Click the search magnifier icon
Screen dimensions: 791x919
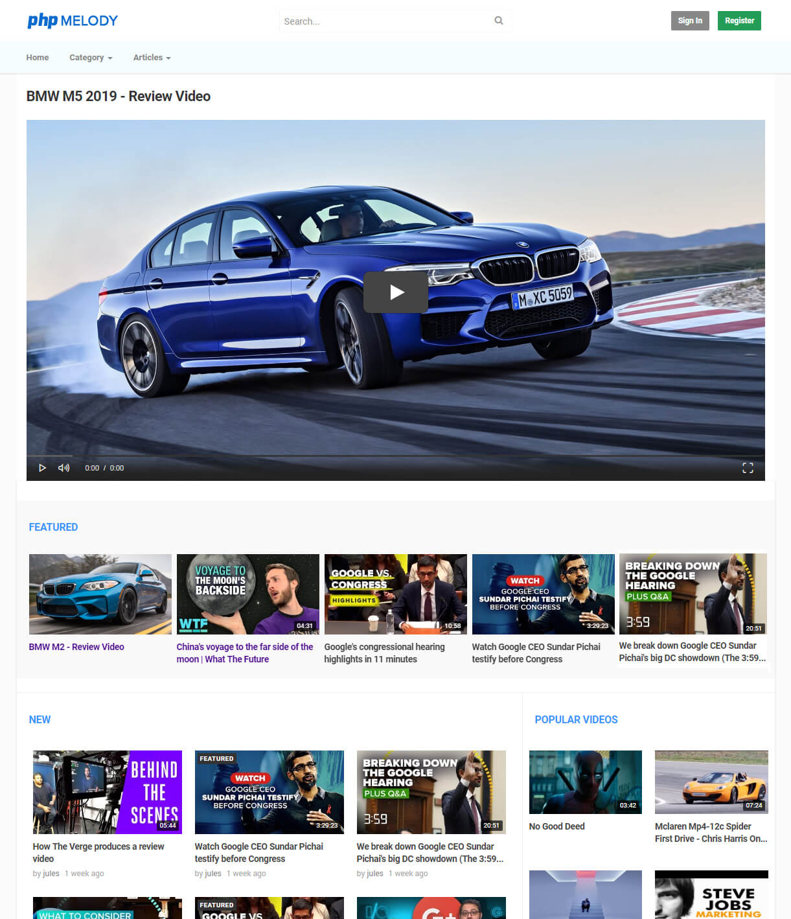pyautogui.click(x=499, y=21)
